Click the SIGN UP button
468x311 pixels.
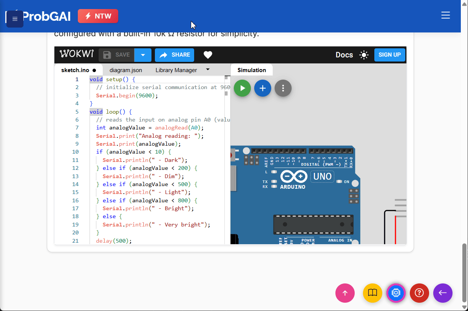point(390,55)
